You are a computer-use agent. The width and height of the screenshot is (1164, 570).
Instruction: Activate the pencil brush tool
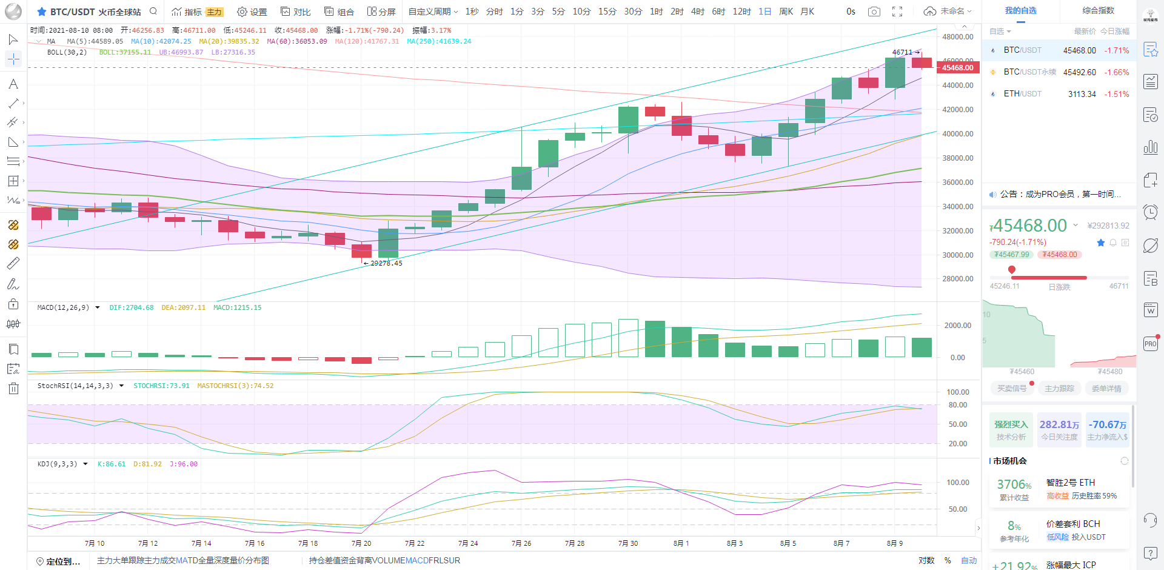click(13, 284)
